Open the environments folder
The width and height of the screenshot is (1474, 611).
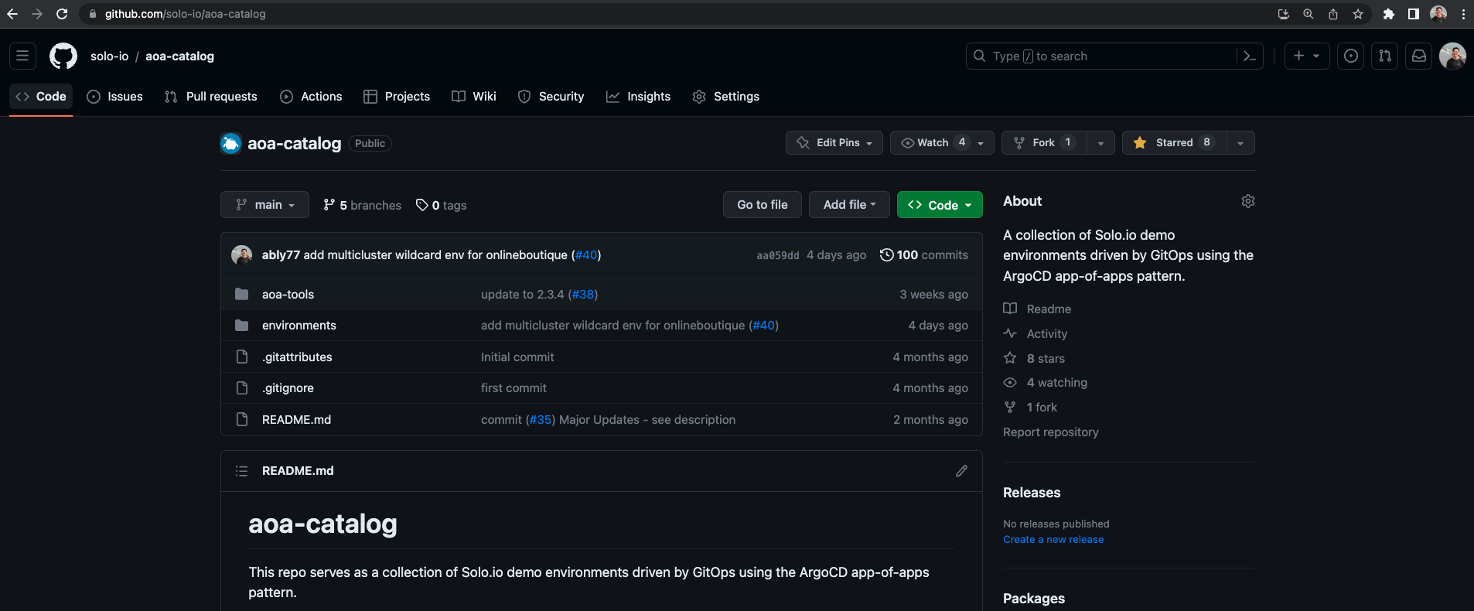pos(299,326)
